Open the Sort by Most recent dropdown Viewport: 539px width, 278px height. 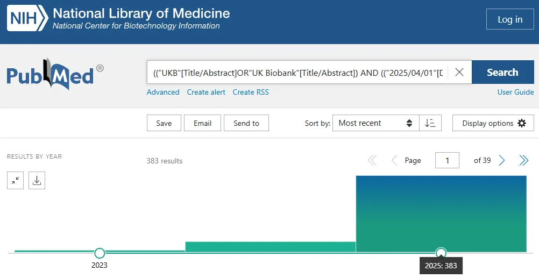pyautogui.click(x=375, y=123)
